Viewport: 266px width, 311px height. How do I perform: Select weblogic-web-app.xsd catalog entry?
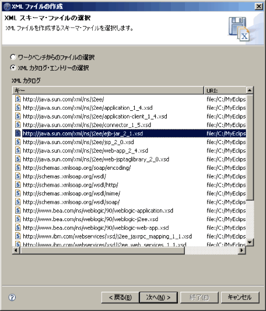(96, 228)
